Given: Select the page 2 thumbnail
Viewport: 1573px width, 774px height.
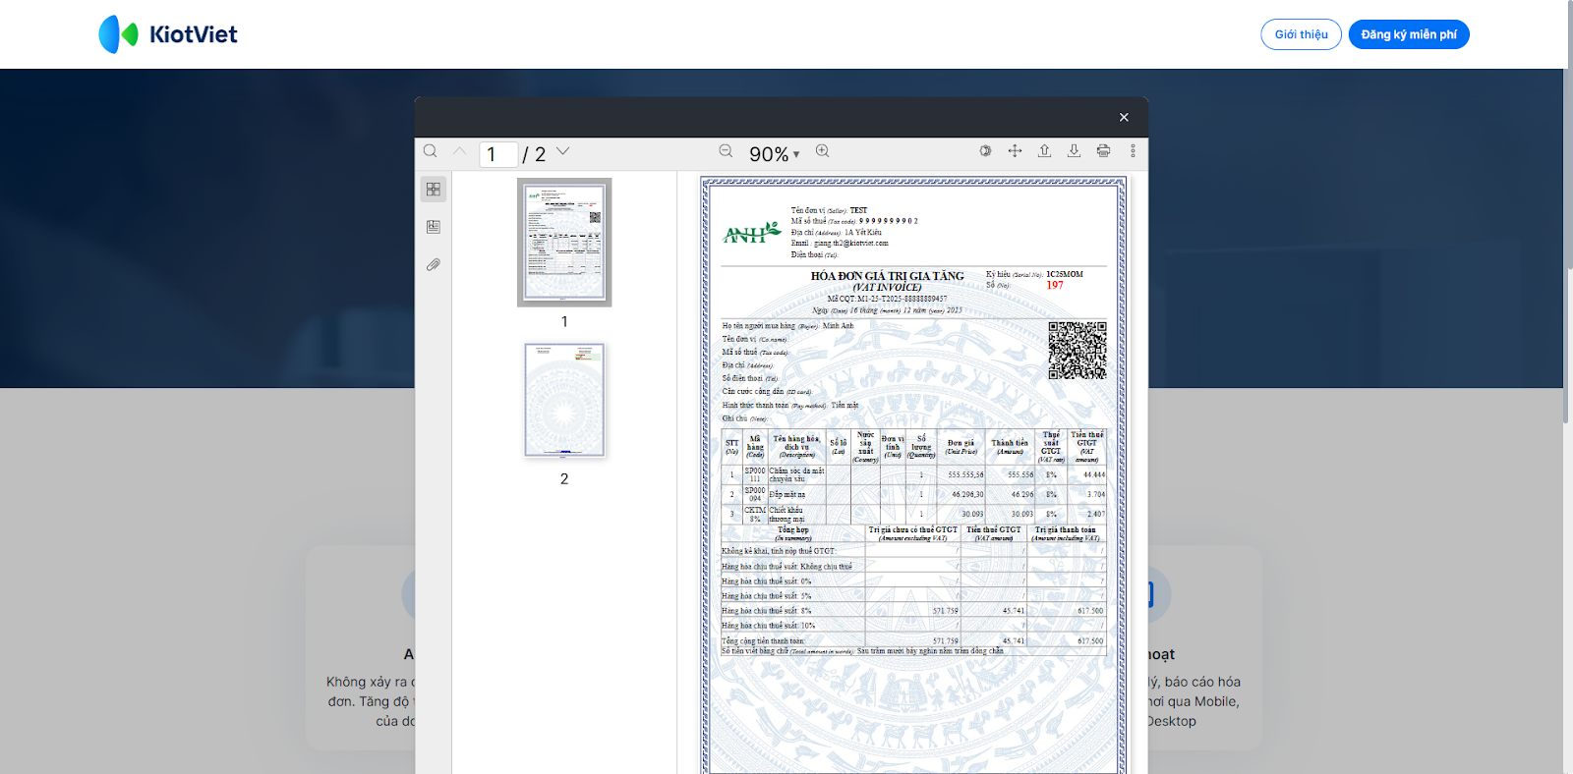Looking at the screenshot, I should (x=564, y=400).
